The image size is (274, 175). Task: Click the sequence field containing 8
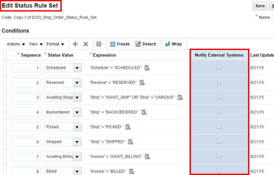point(26,171)
